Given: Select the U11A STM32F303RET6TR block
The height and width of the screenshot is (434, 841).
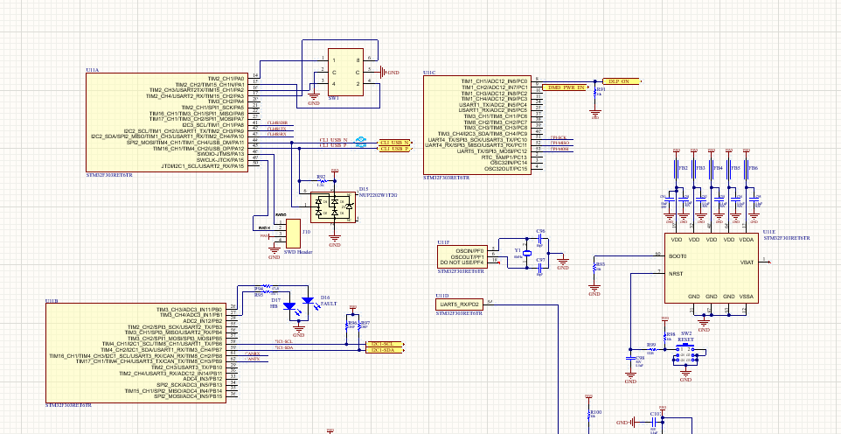Looking at the screenshot, I should tap(167, 122).
